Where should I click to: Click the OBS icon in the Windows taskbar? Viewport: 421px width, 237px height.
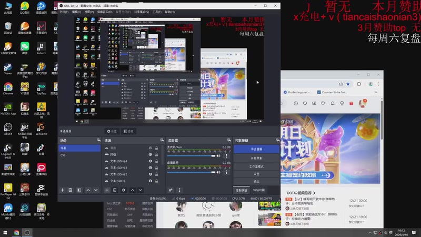tap(27, 232)
